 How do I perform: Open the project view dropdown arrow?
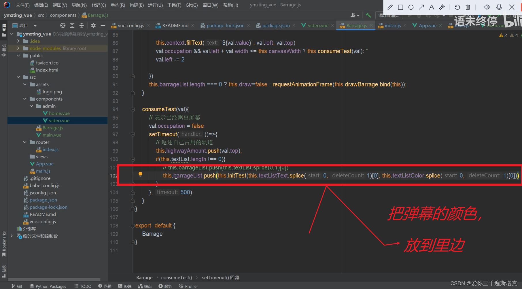point(35,26)
